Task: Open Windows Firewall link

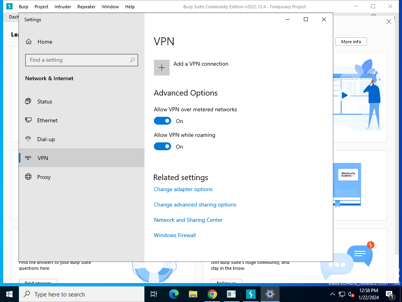Action: click(x=175, y=235)
